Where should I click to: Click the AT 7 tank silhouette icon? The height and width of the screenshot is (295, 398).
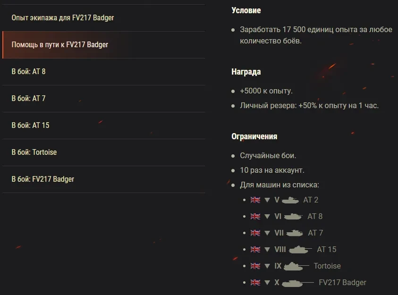pos(295,233)
